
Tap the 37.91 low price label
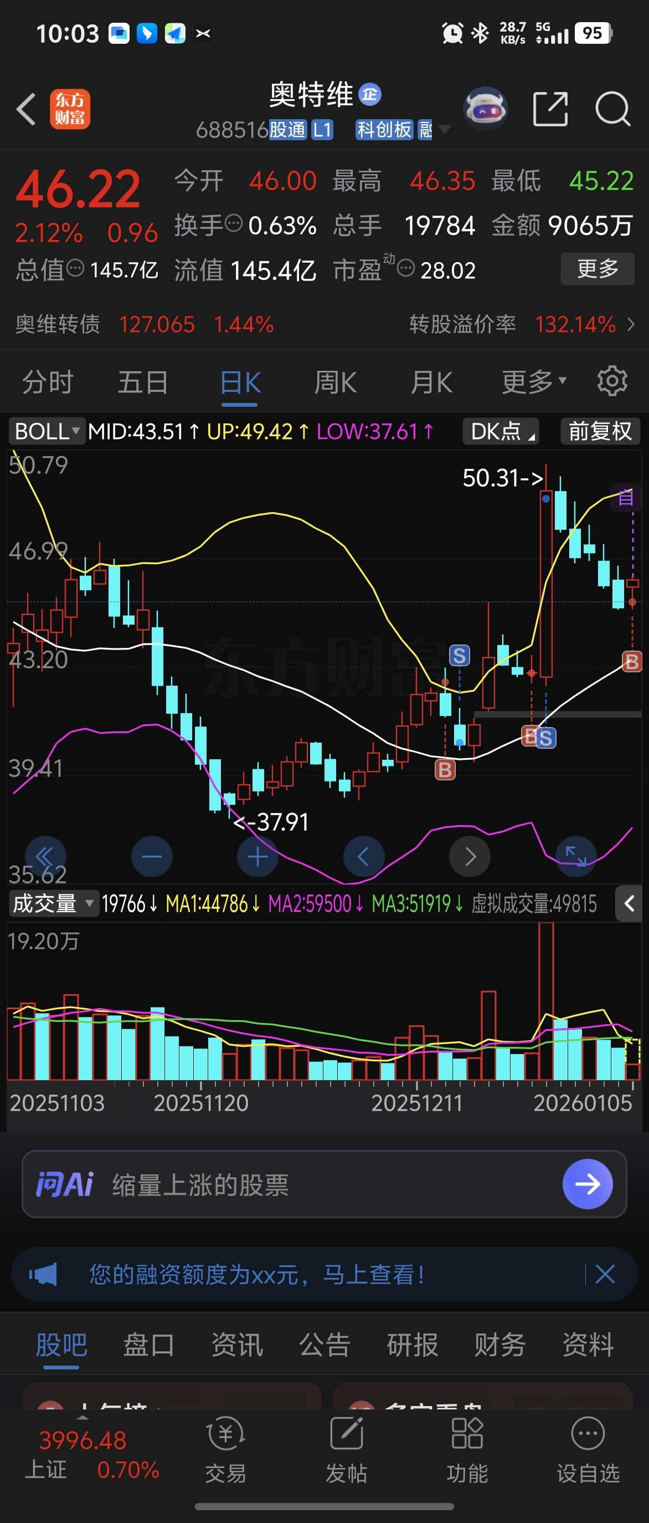point(271,822)
